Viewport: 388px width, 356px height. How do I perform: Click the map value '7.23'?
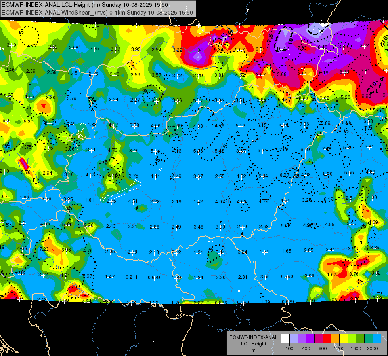click(x=44, y=249)
